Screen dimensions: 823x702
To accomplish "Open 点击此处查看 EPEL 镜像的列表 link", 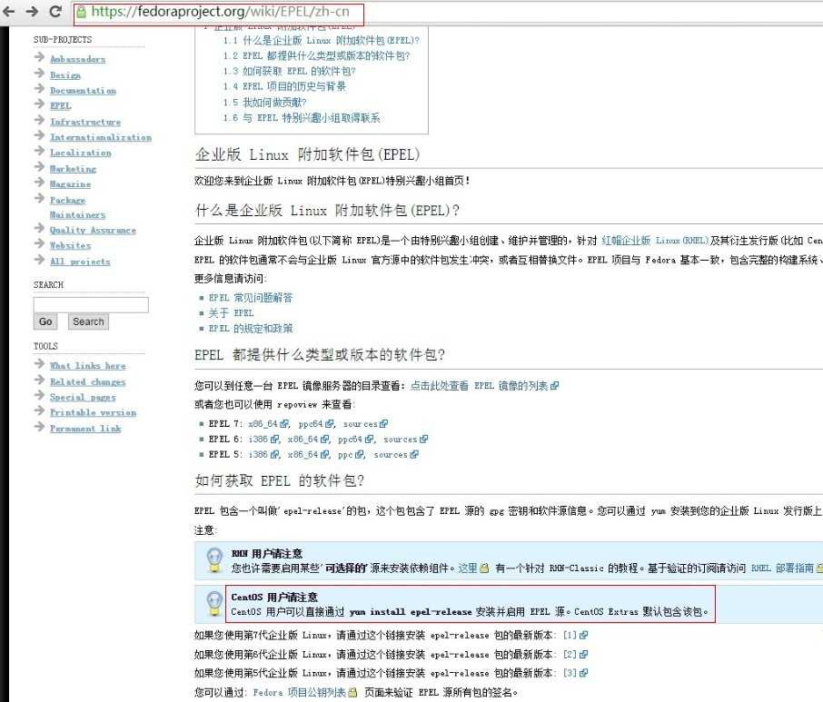I will 484,386.
